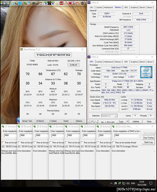Click scrollbar down arrow in MemTest error information
This screenshot has width=157, height=192.
154,177
